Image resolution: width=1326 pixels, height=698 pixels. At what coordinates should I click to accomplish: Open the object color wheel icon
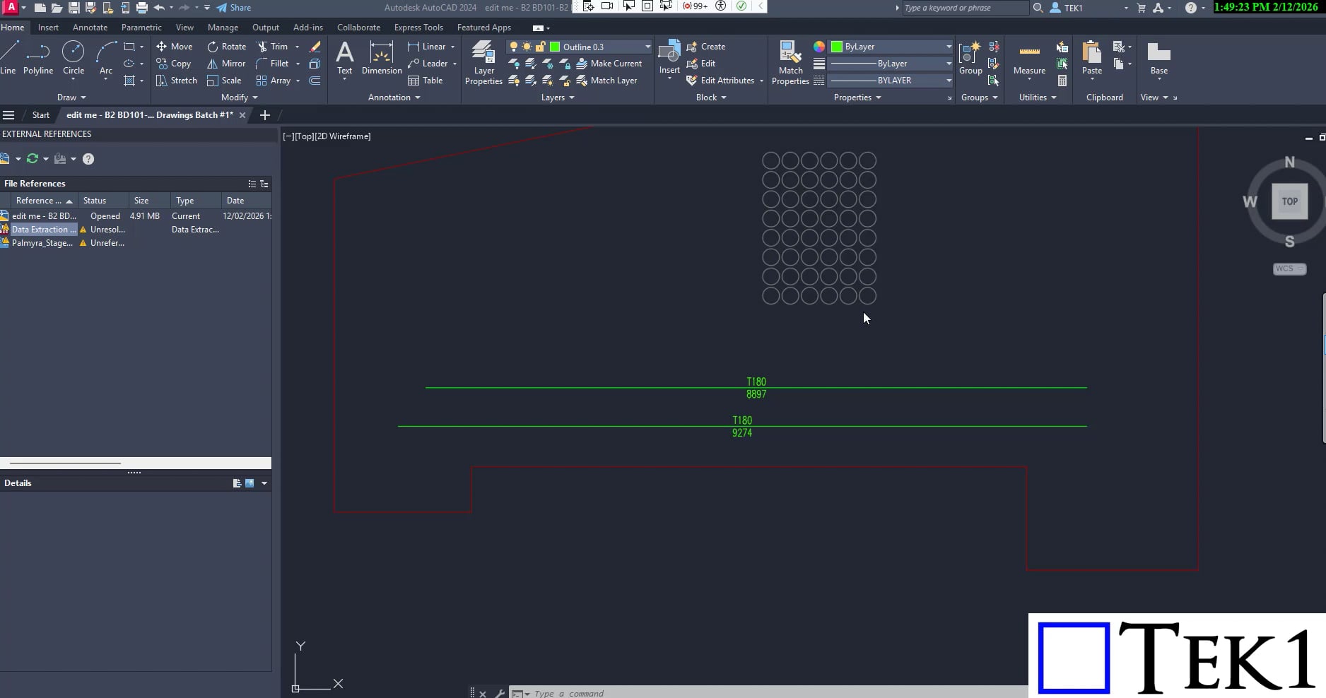click(819, 47)
